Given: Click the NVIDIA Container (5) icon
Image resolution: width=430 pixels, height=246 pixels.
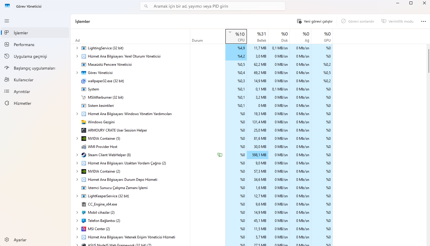Looking at the screenshot, I should [84, 139].
